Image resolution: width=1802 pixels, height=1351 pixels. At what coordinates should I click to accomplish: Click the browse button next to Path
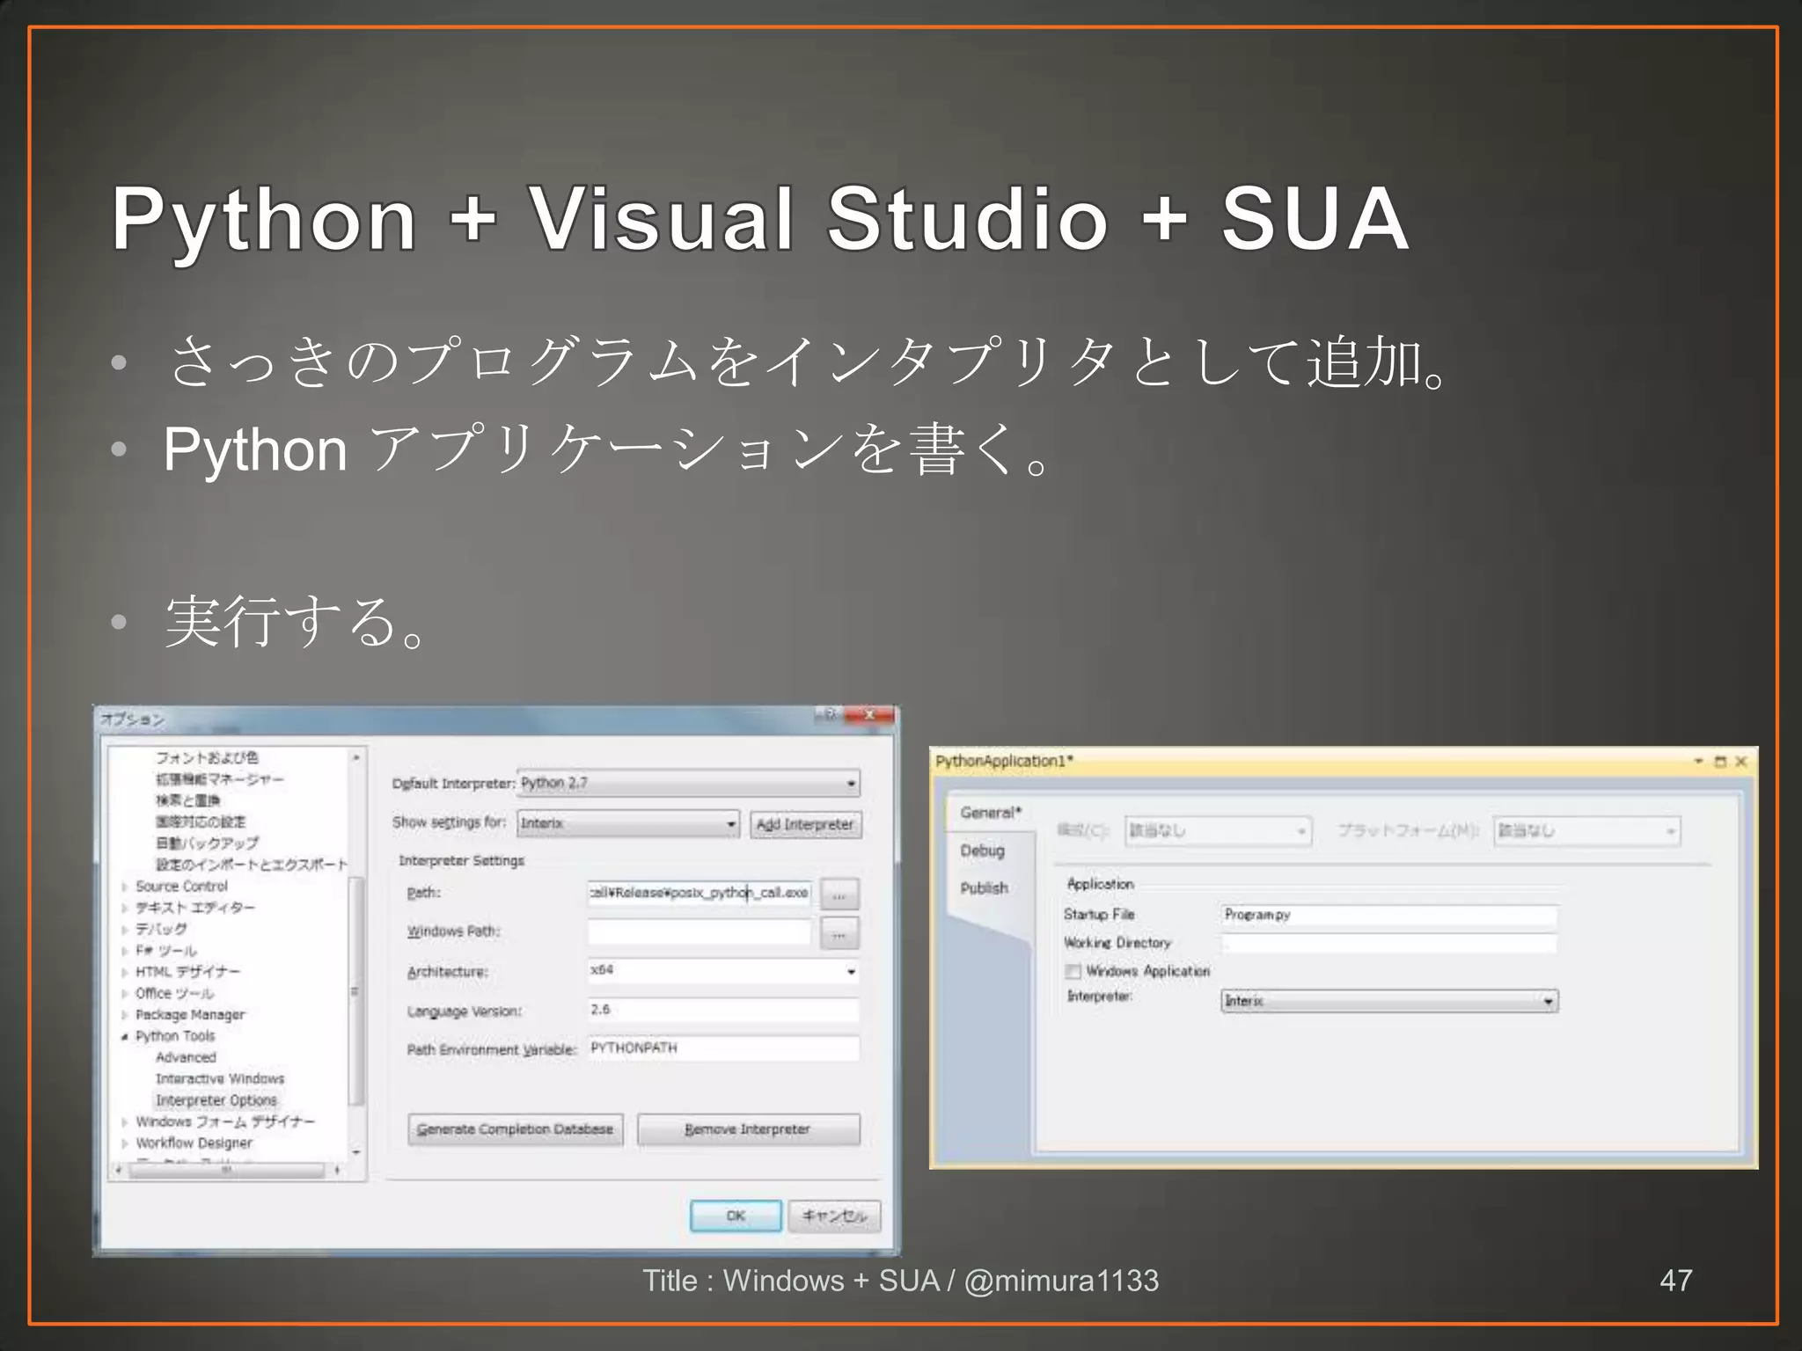[x=839, y=895]
